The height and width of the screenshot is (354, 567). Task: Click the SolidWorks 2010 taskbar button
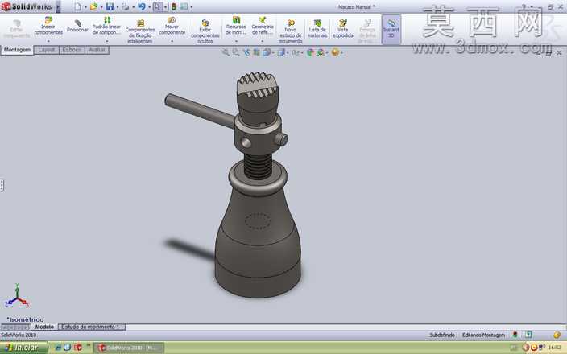click(x=130, y=348)
